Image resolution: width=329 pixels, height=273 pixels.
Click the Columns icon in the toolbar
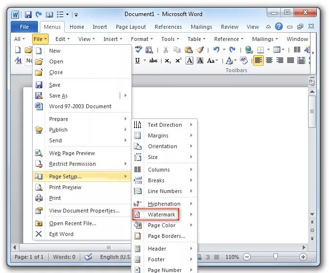(297, 50)
